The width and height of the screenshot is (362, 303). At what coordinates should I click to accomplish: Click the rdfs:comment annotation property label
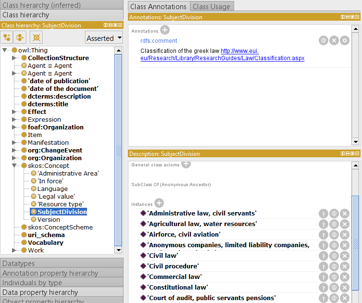pyautogui.click(x=159, y=41)
